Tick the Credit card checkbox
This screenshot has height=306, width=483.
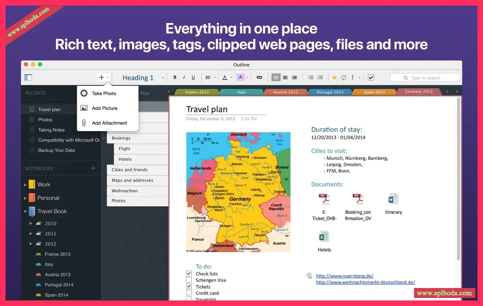pyautogui.click(x=189, y=293)
